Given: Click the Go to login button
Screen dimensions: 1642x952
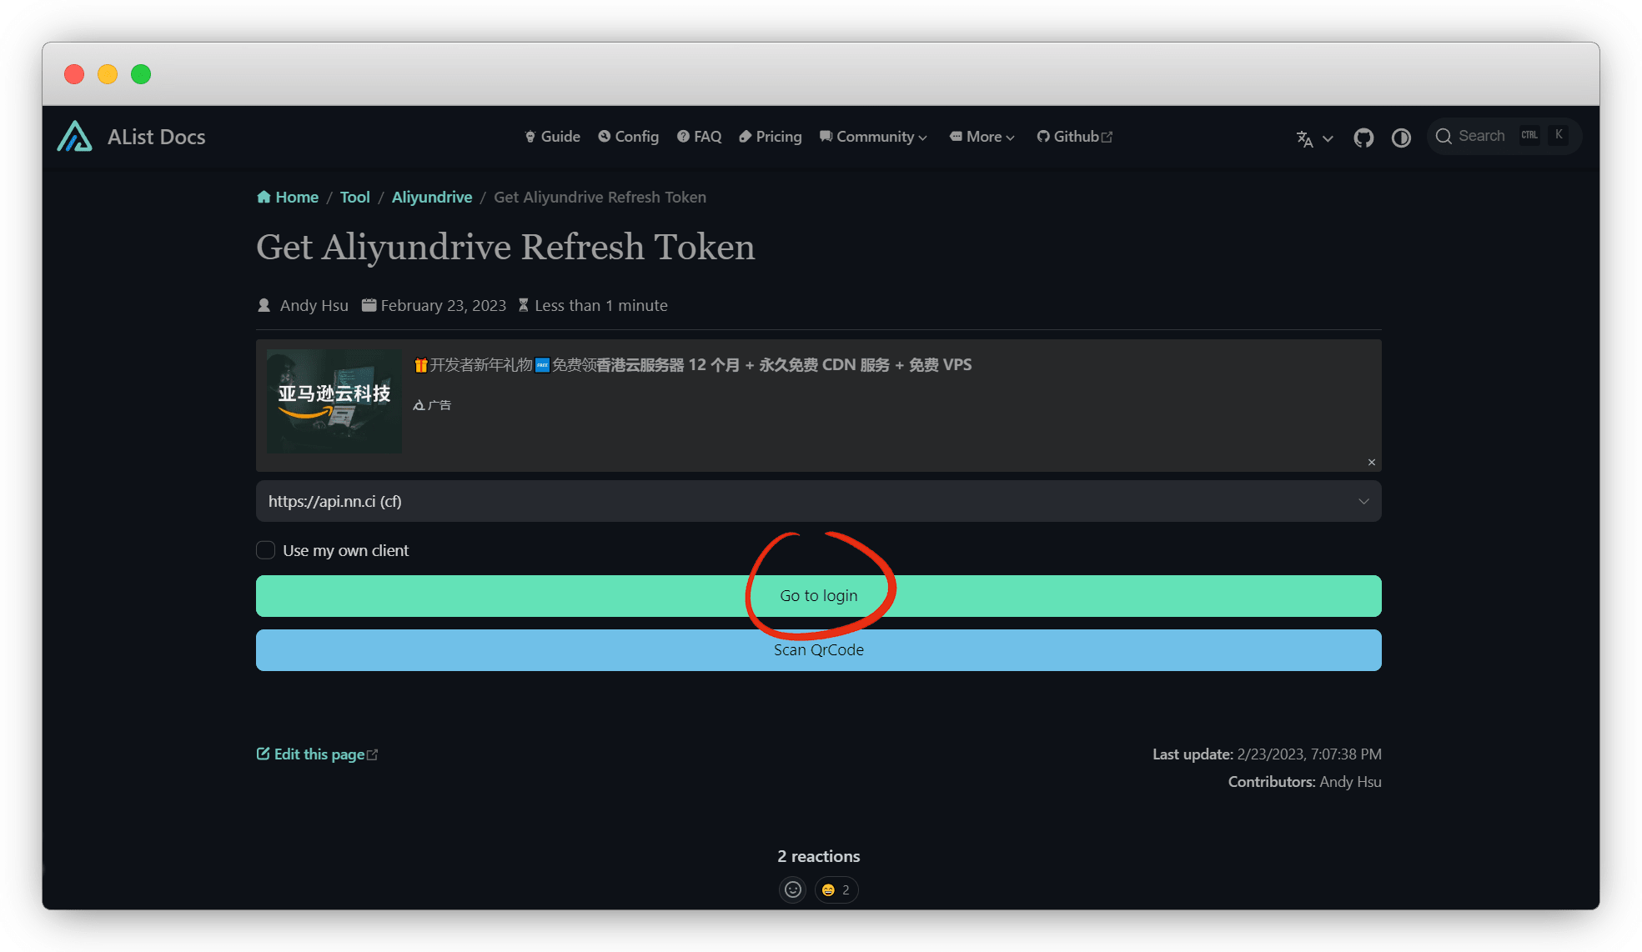Looking at the screenshot, I should click(x=818, y=596).
